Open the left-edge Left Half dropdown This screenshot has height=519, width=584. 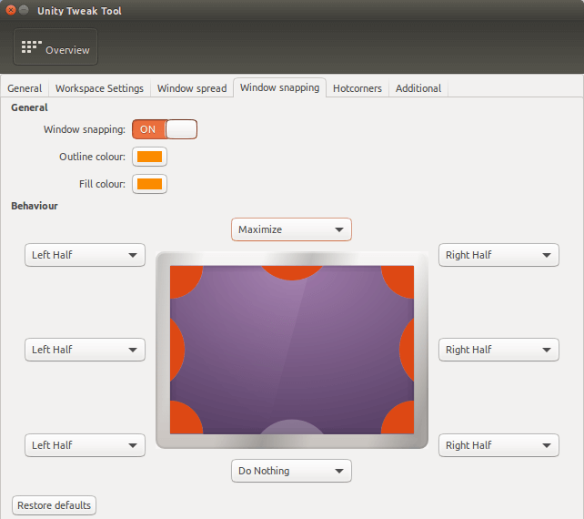click(x=85, y=350)
